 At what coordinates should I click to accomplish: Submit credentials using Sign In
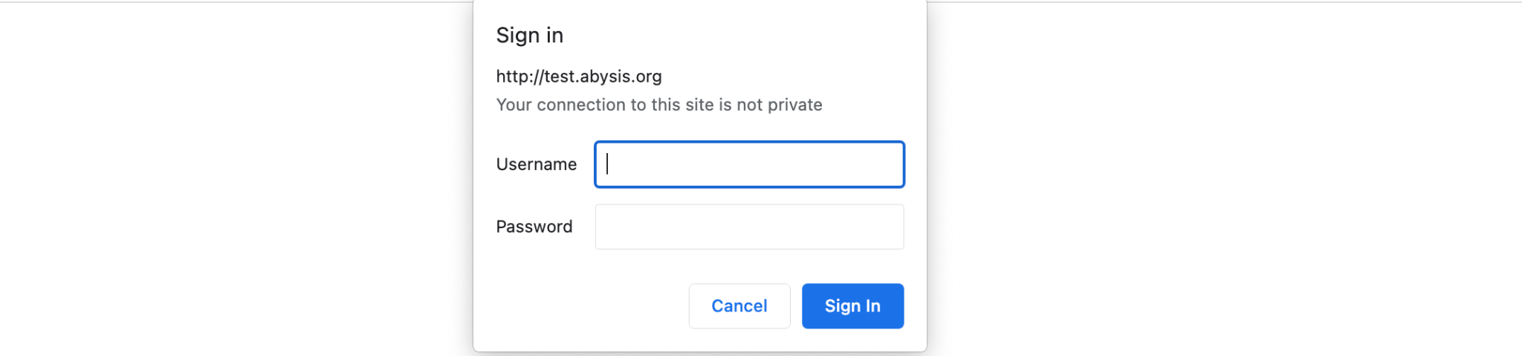[x=852, y=305]
